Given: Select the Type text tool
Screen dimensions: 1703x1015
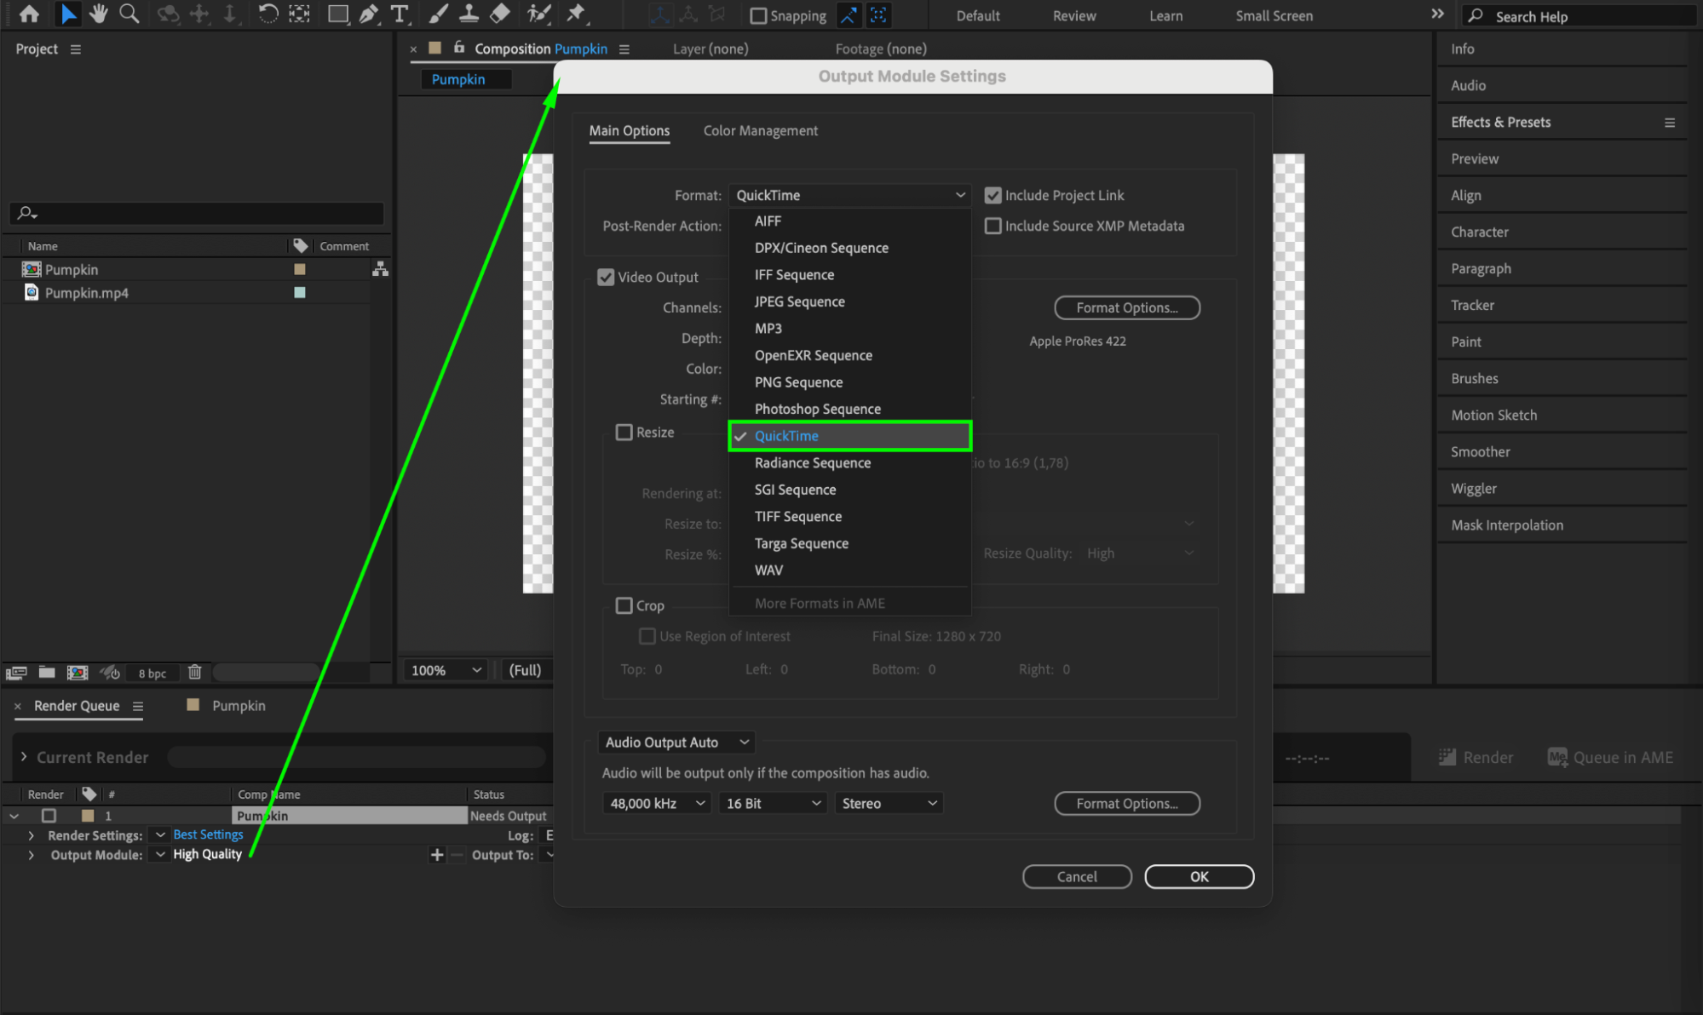Looking at the screenshot, I should tap(399, 14).
